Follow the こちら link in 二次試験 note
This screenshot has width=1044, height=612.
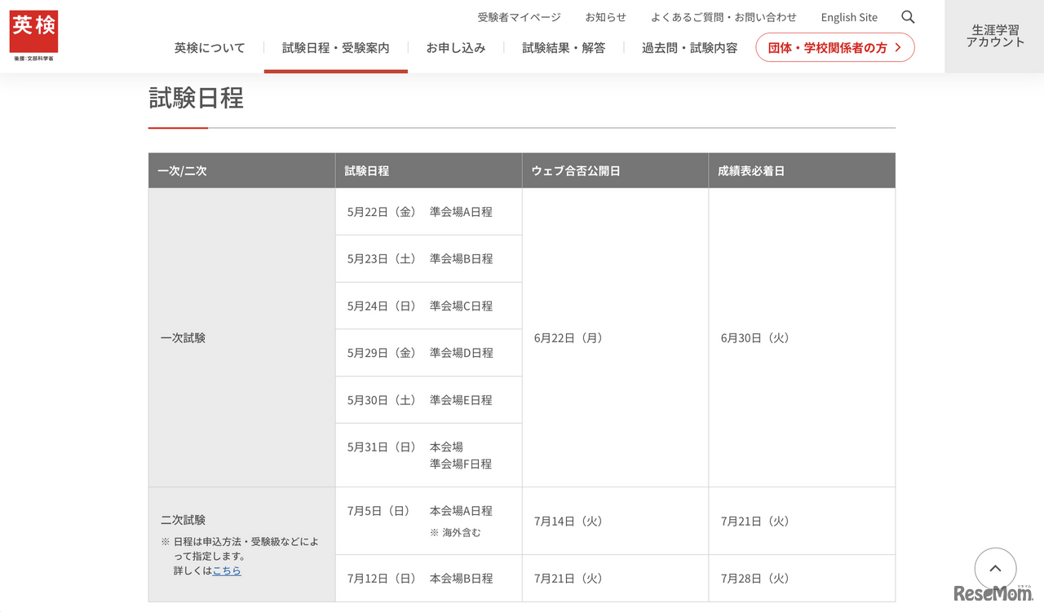click(227, 570)
